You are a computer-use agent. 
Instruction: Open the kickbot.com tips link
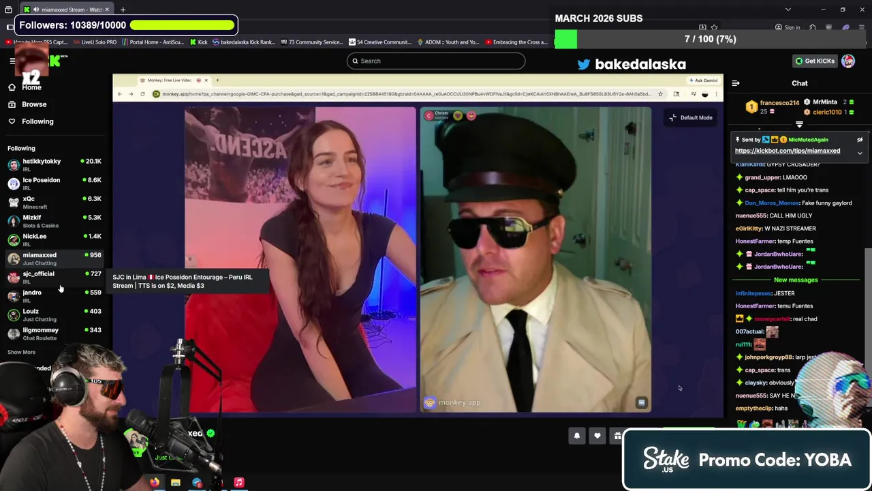click(x=788, y=151)
